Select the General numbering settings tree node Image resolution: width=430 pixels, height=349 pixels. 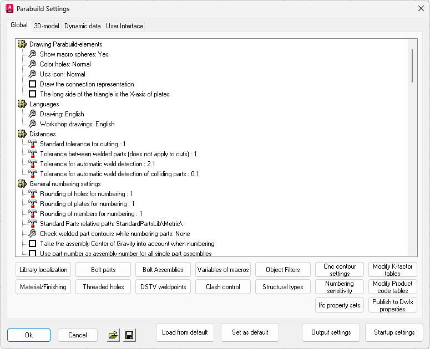tap(65, 184)
